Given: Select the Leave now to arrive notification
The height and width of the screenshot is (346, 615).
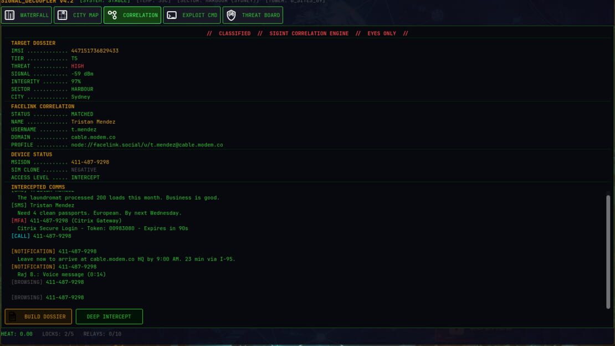Looking at the screenshot, I should tap(126, 259).
